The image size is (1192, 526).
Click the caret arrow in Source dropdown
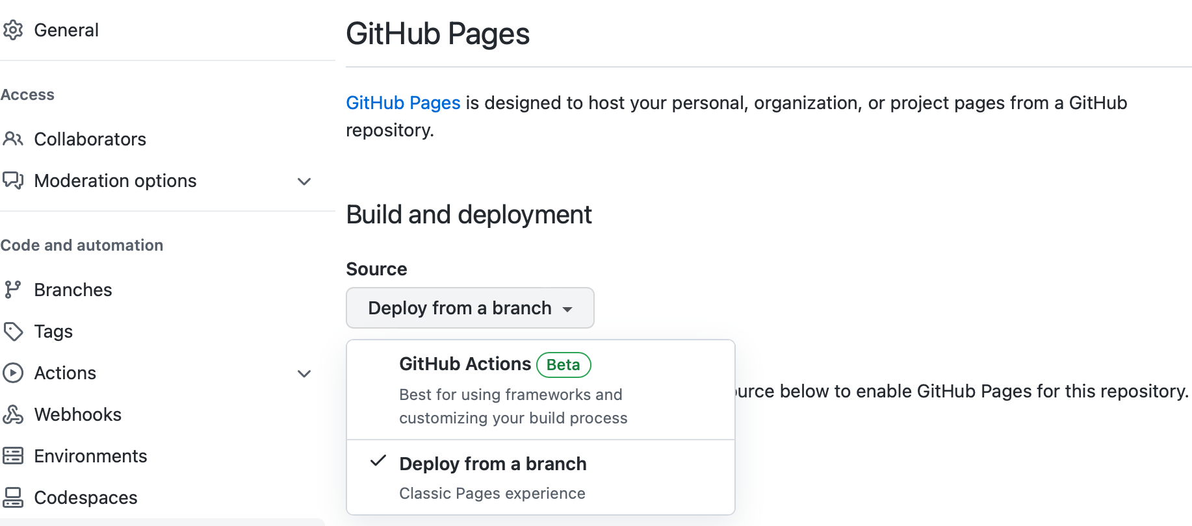(x=567, y=310)
